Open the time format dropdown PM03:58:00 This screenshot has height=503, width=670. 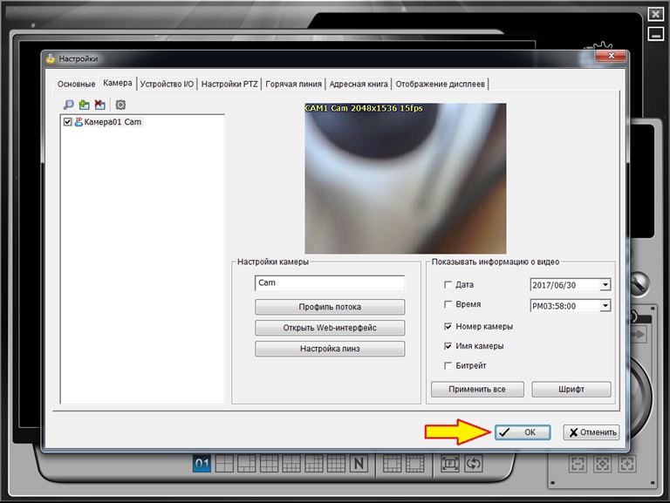605,306
